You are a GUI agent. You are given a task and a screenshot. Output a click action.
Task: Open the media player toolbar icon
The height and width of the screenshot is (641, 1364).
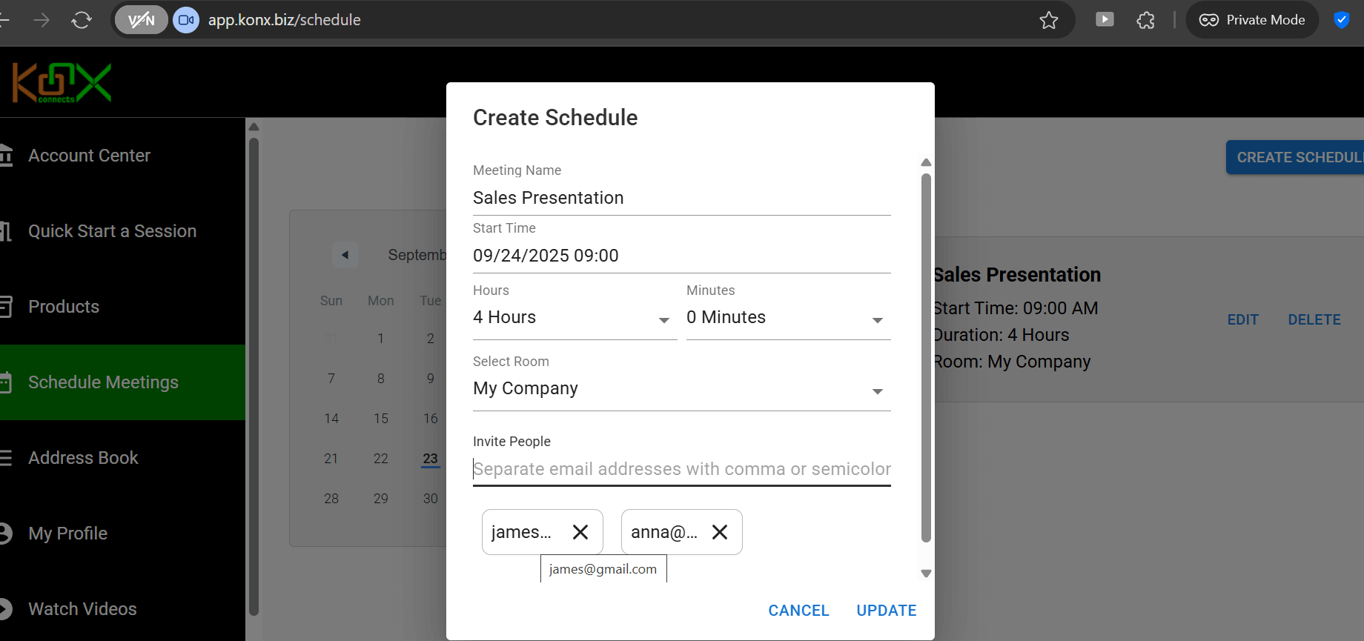click(1105, 20)
